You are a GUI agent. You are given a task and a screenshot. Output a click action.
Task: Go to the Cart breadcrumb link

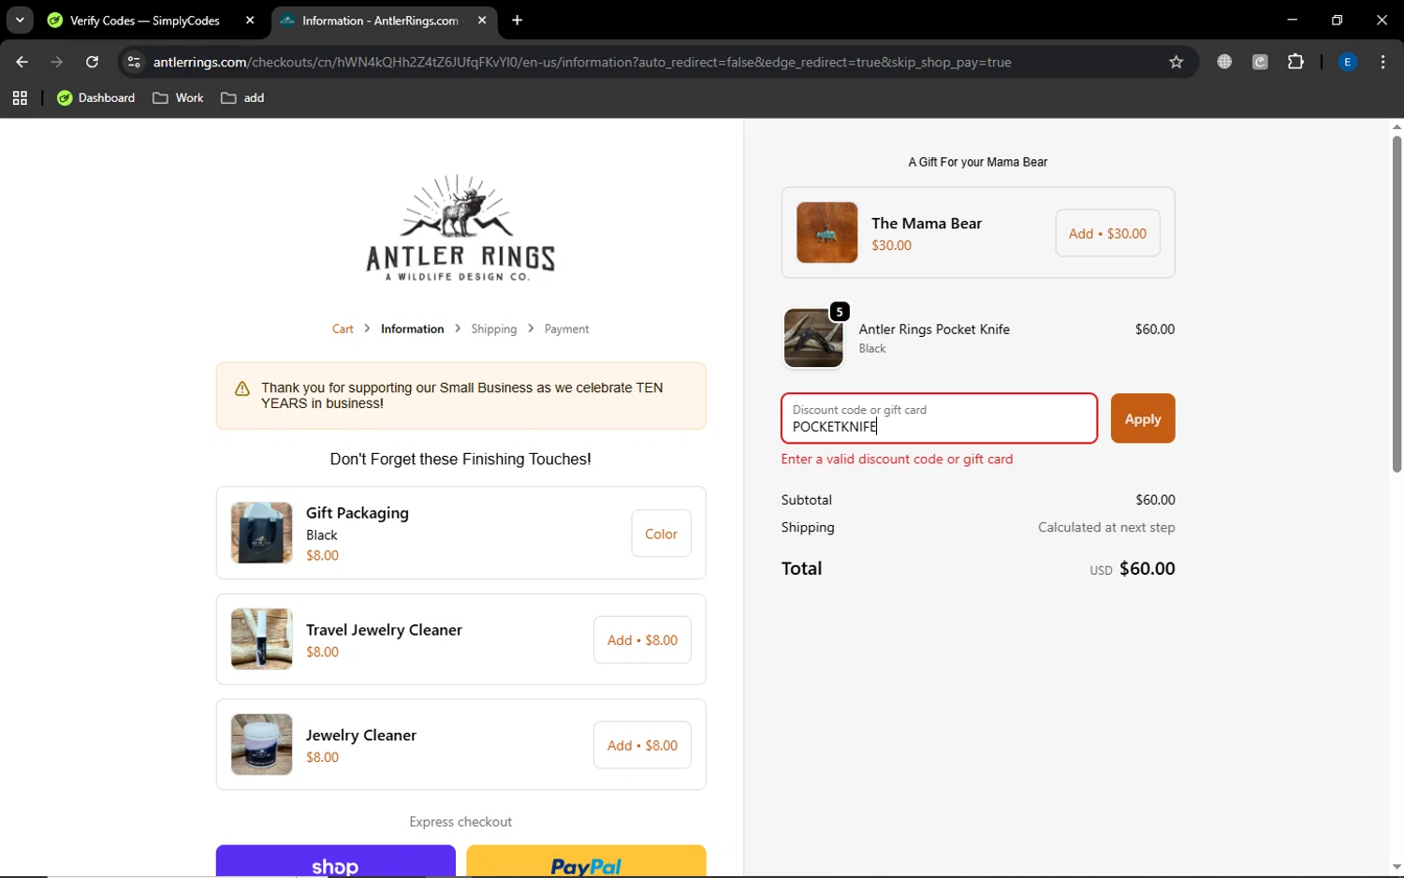(x=343, y=329)
